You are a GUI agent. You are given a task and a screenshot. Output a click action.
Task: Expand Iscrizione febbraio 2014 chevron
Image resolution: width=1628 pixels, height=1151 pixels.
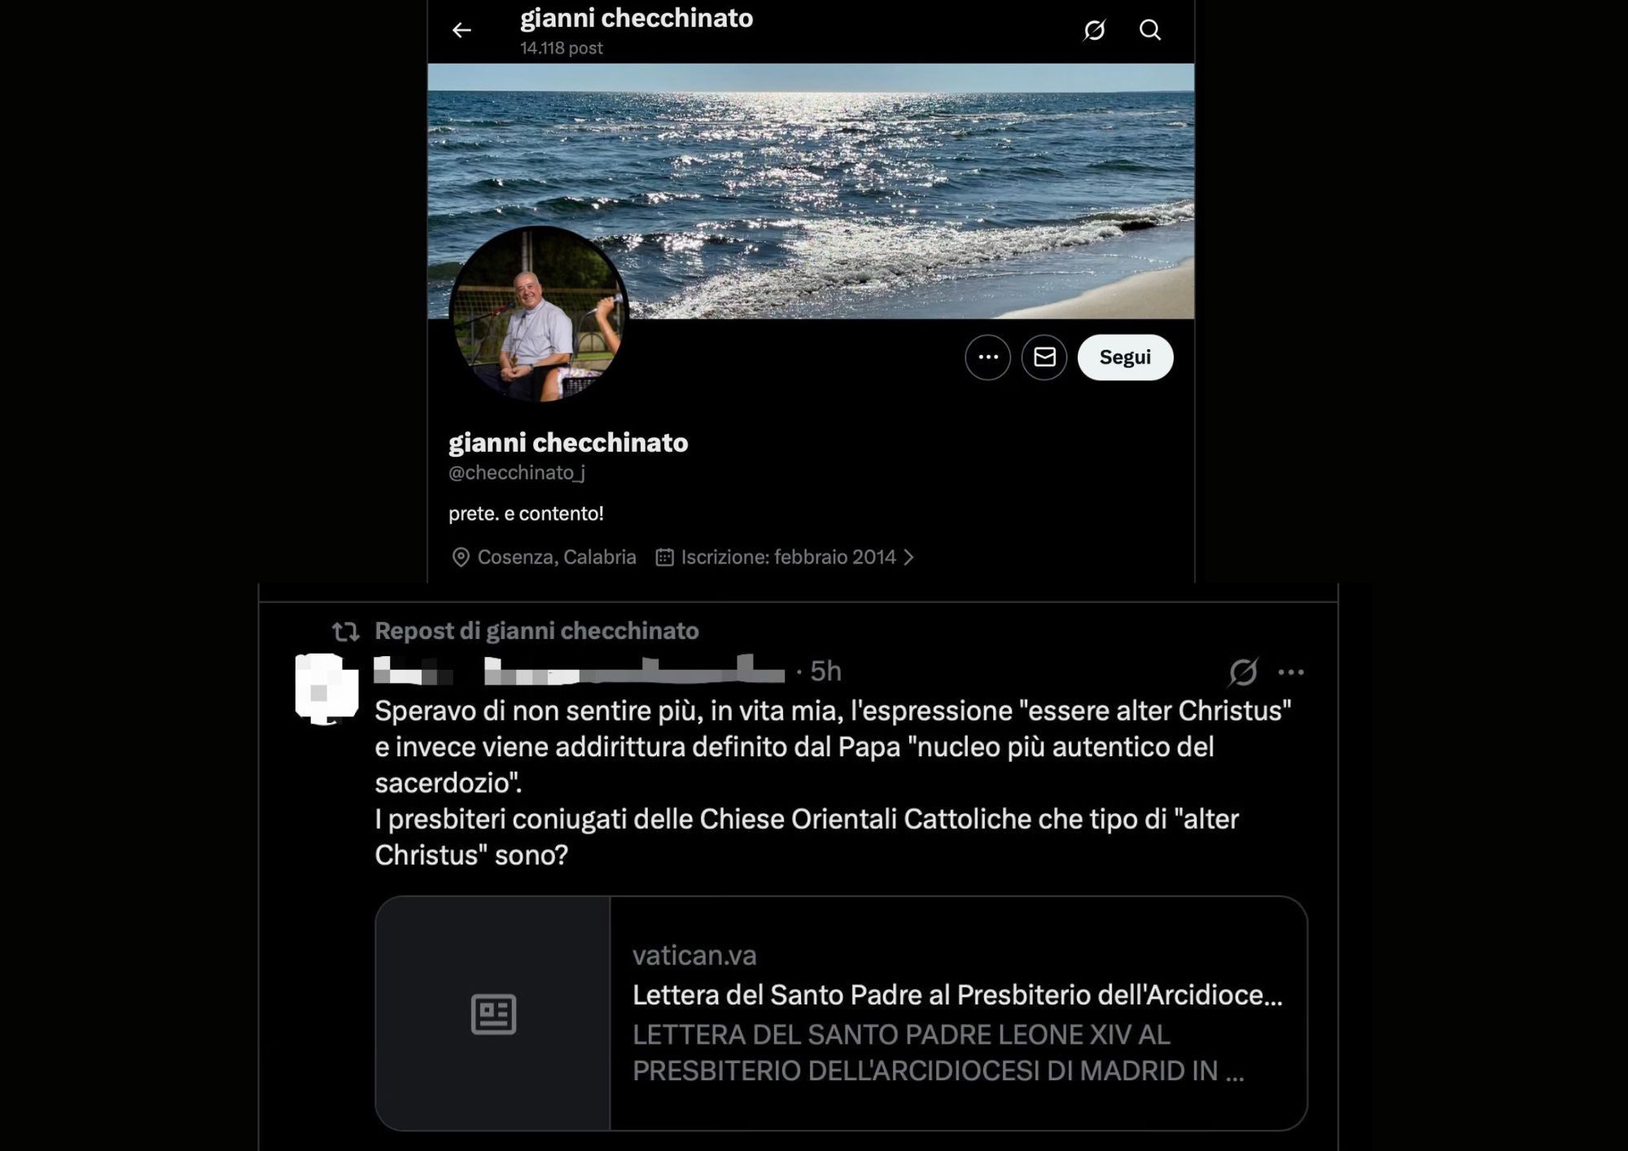tap(909, 558)
